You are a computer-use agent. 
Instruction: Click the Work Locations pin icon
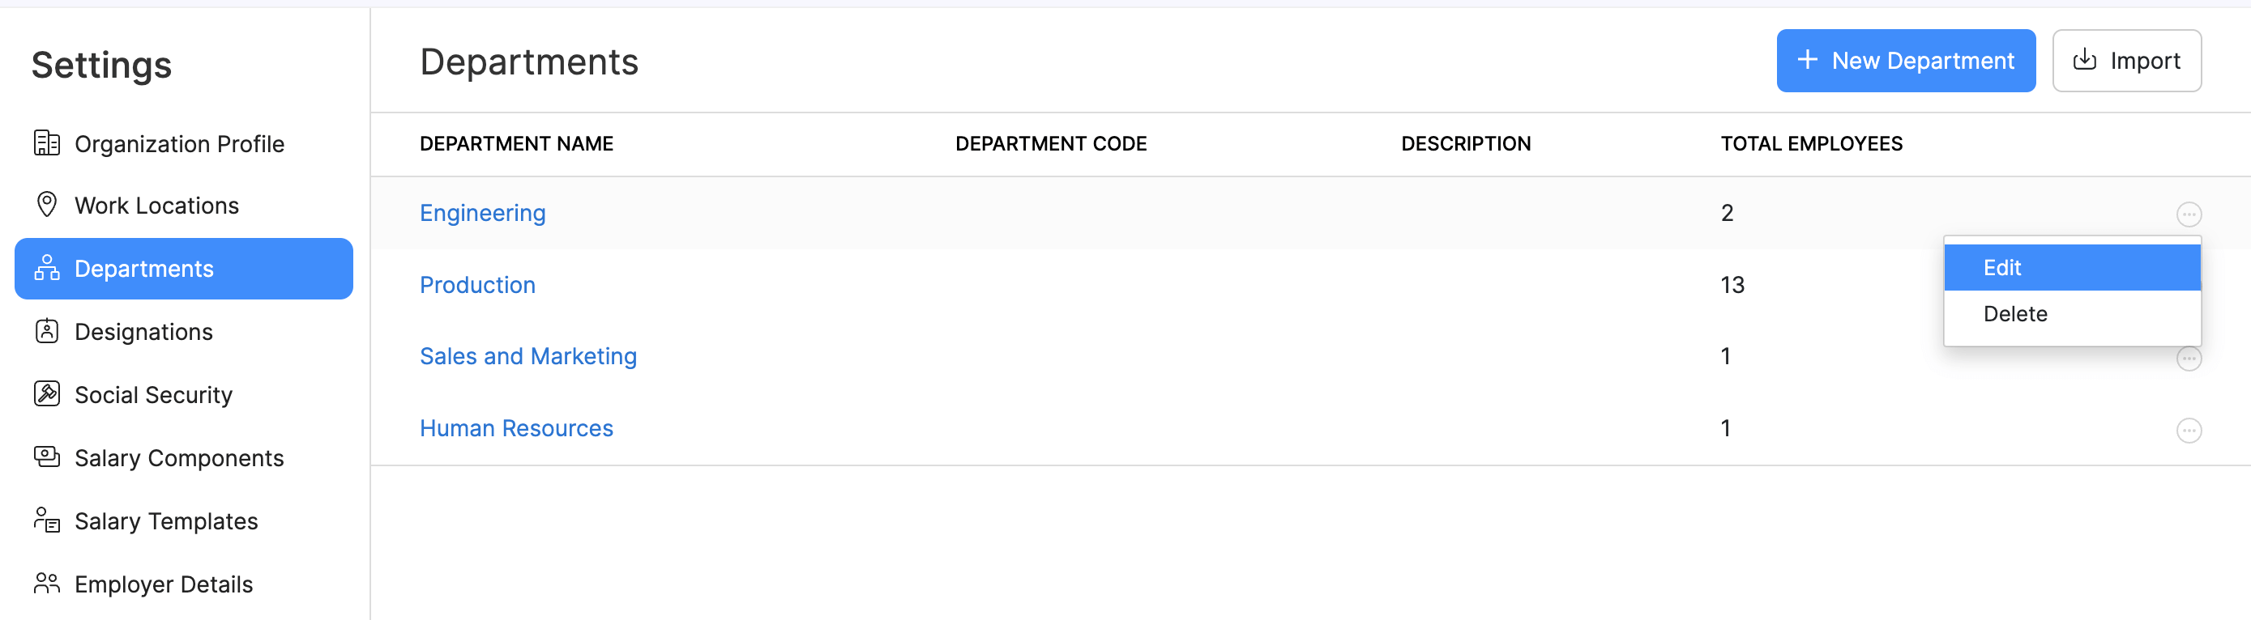(47, 206)
